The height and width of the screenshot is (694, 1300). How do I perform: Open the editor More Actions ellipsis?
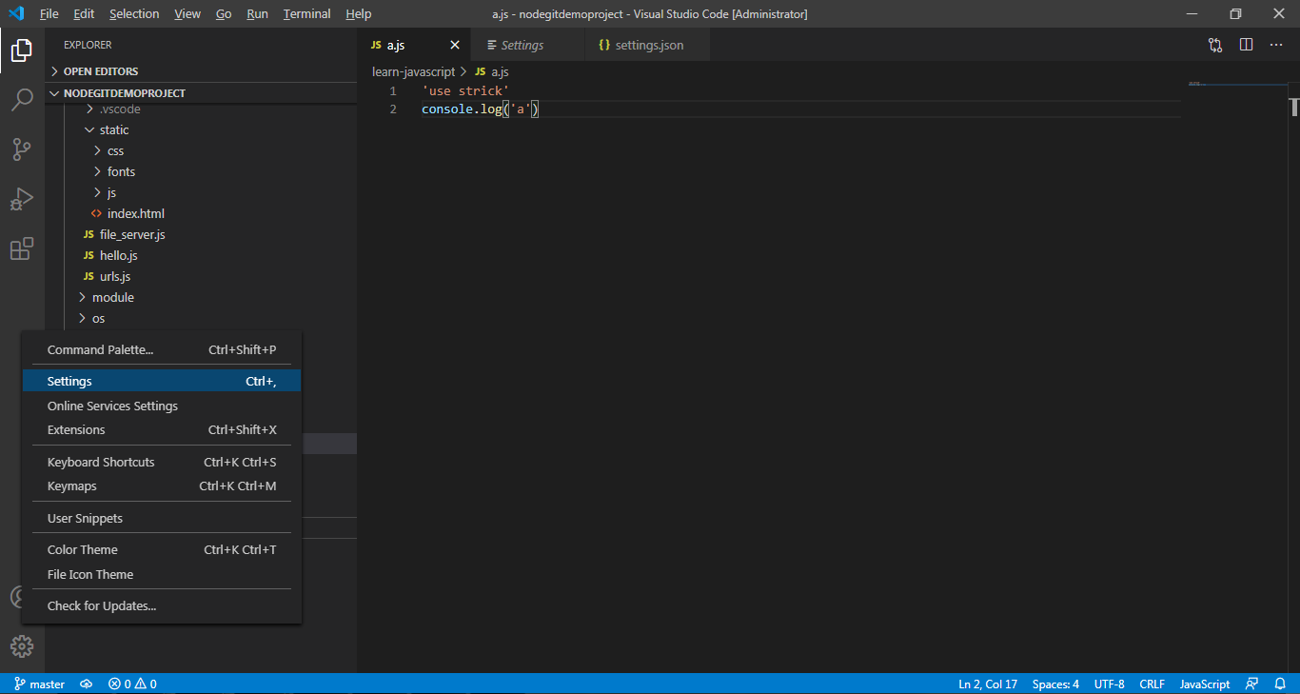[x=1276, y=45]
